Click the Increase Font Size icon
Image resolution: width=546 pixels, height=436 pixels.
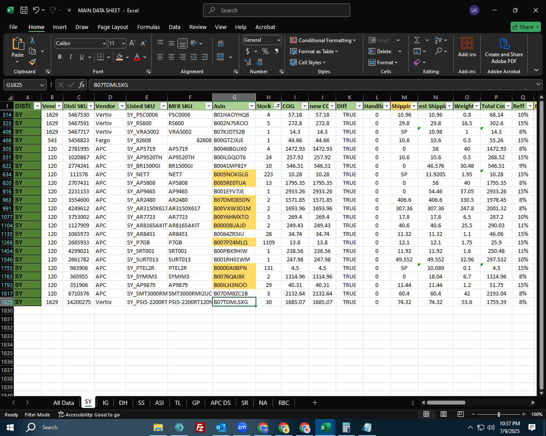pos(132,43)
